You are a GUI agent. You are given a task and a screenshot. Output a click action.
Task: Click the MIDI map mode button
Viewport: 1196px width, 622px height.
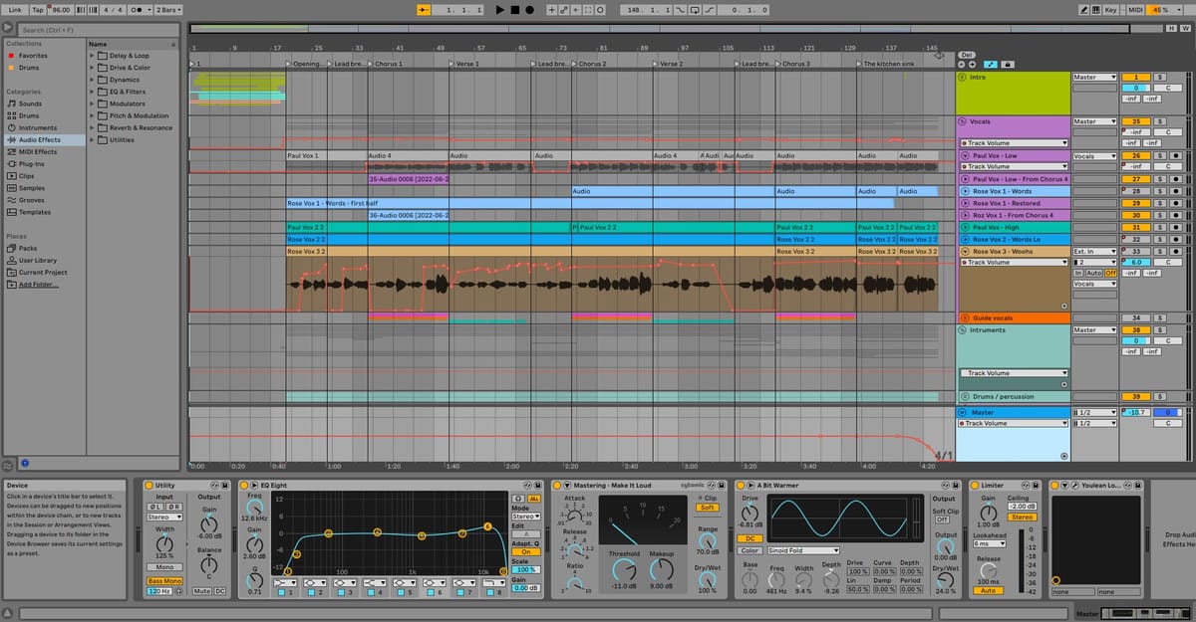[1134, 9]
